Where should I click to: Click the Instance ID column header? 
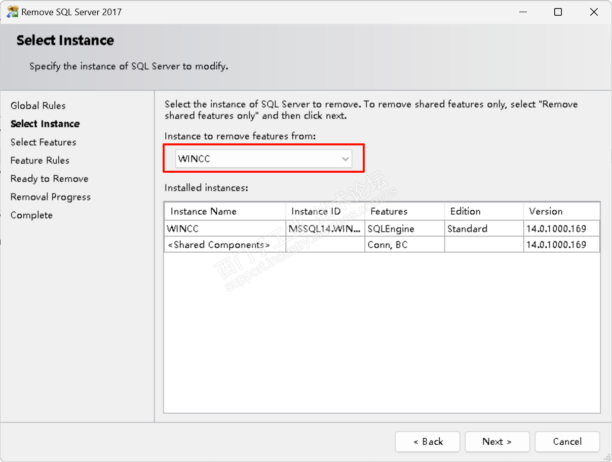325,211
